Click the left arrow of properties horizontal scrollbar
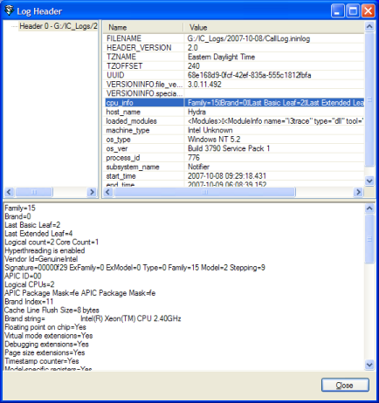 (x=108, y=192)
